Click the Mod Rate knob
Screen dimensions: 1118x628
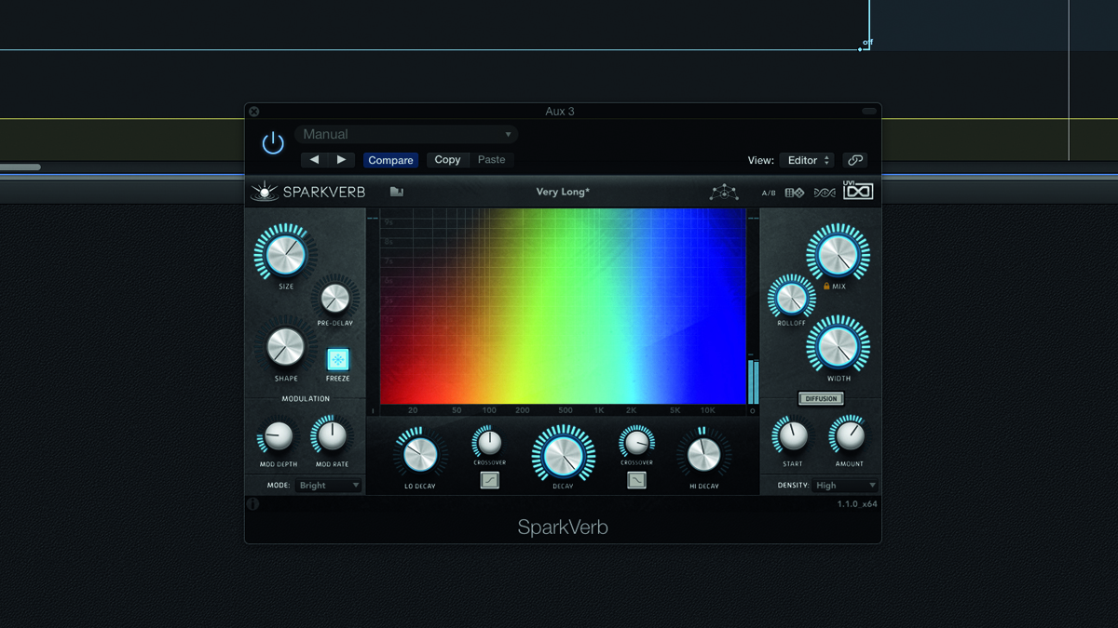point(332,435)
